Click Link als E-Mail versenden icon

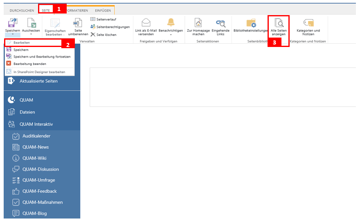click(x=146, y=23)
